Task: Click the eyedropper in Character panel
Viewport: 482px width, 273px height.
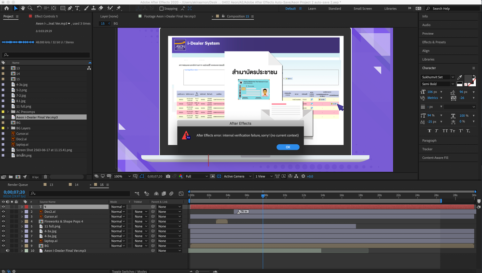Action: coord(459,77)
